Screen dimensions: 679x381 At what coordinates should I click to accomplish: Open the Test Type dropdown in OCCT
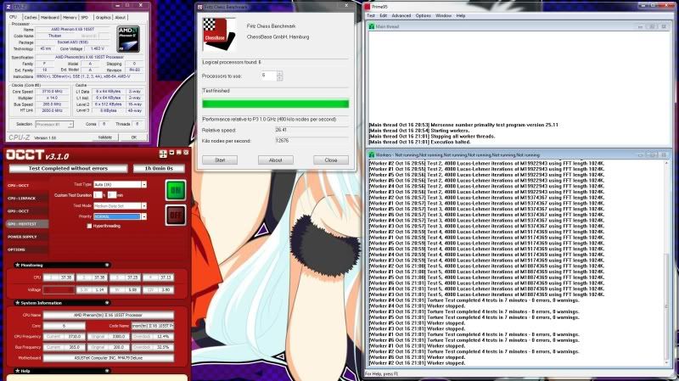[x=143, y=184]
